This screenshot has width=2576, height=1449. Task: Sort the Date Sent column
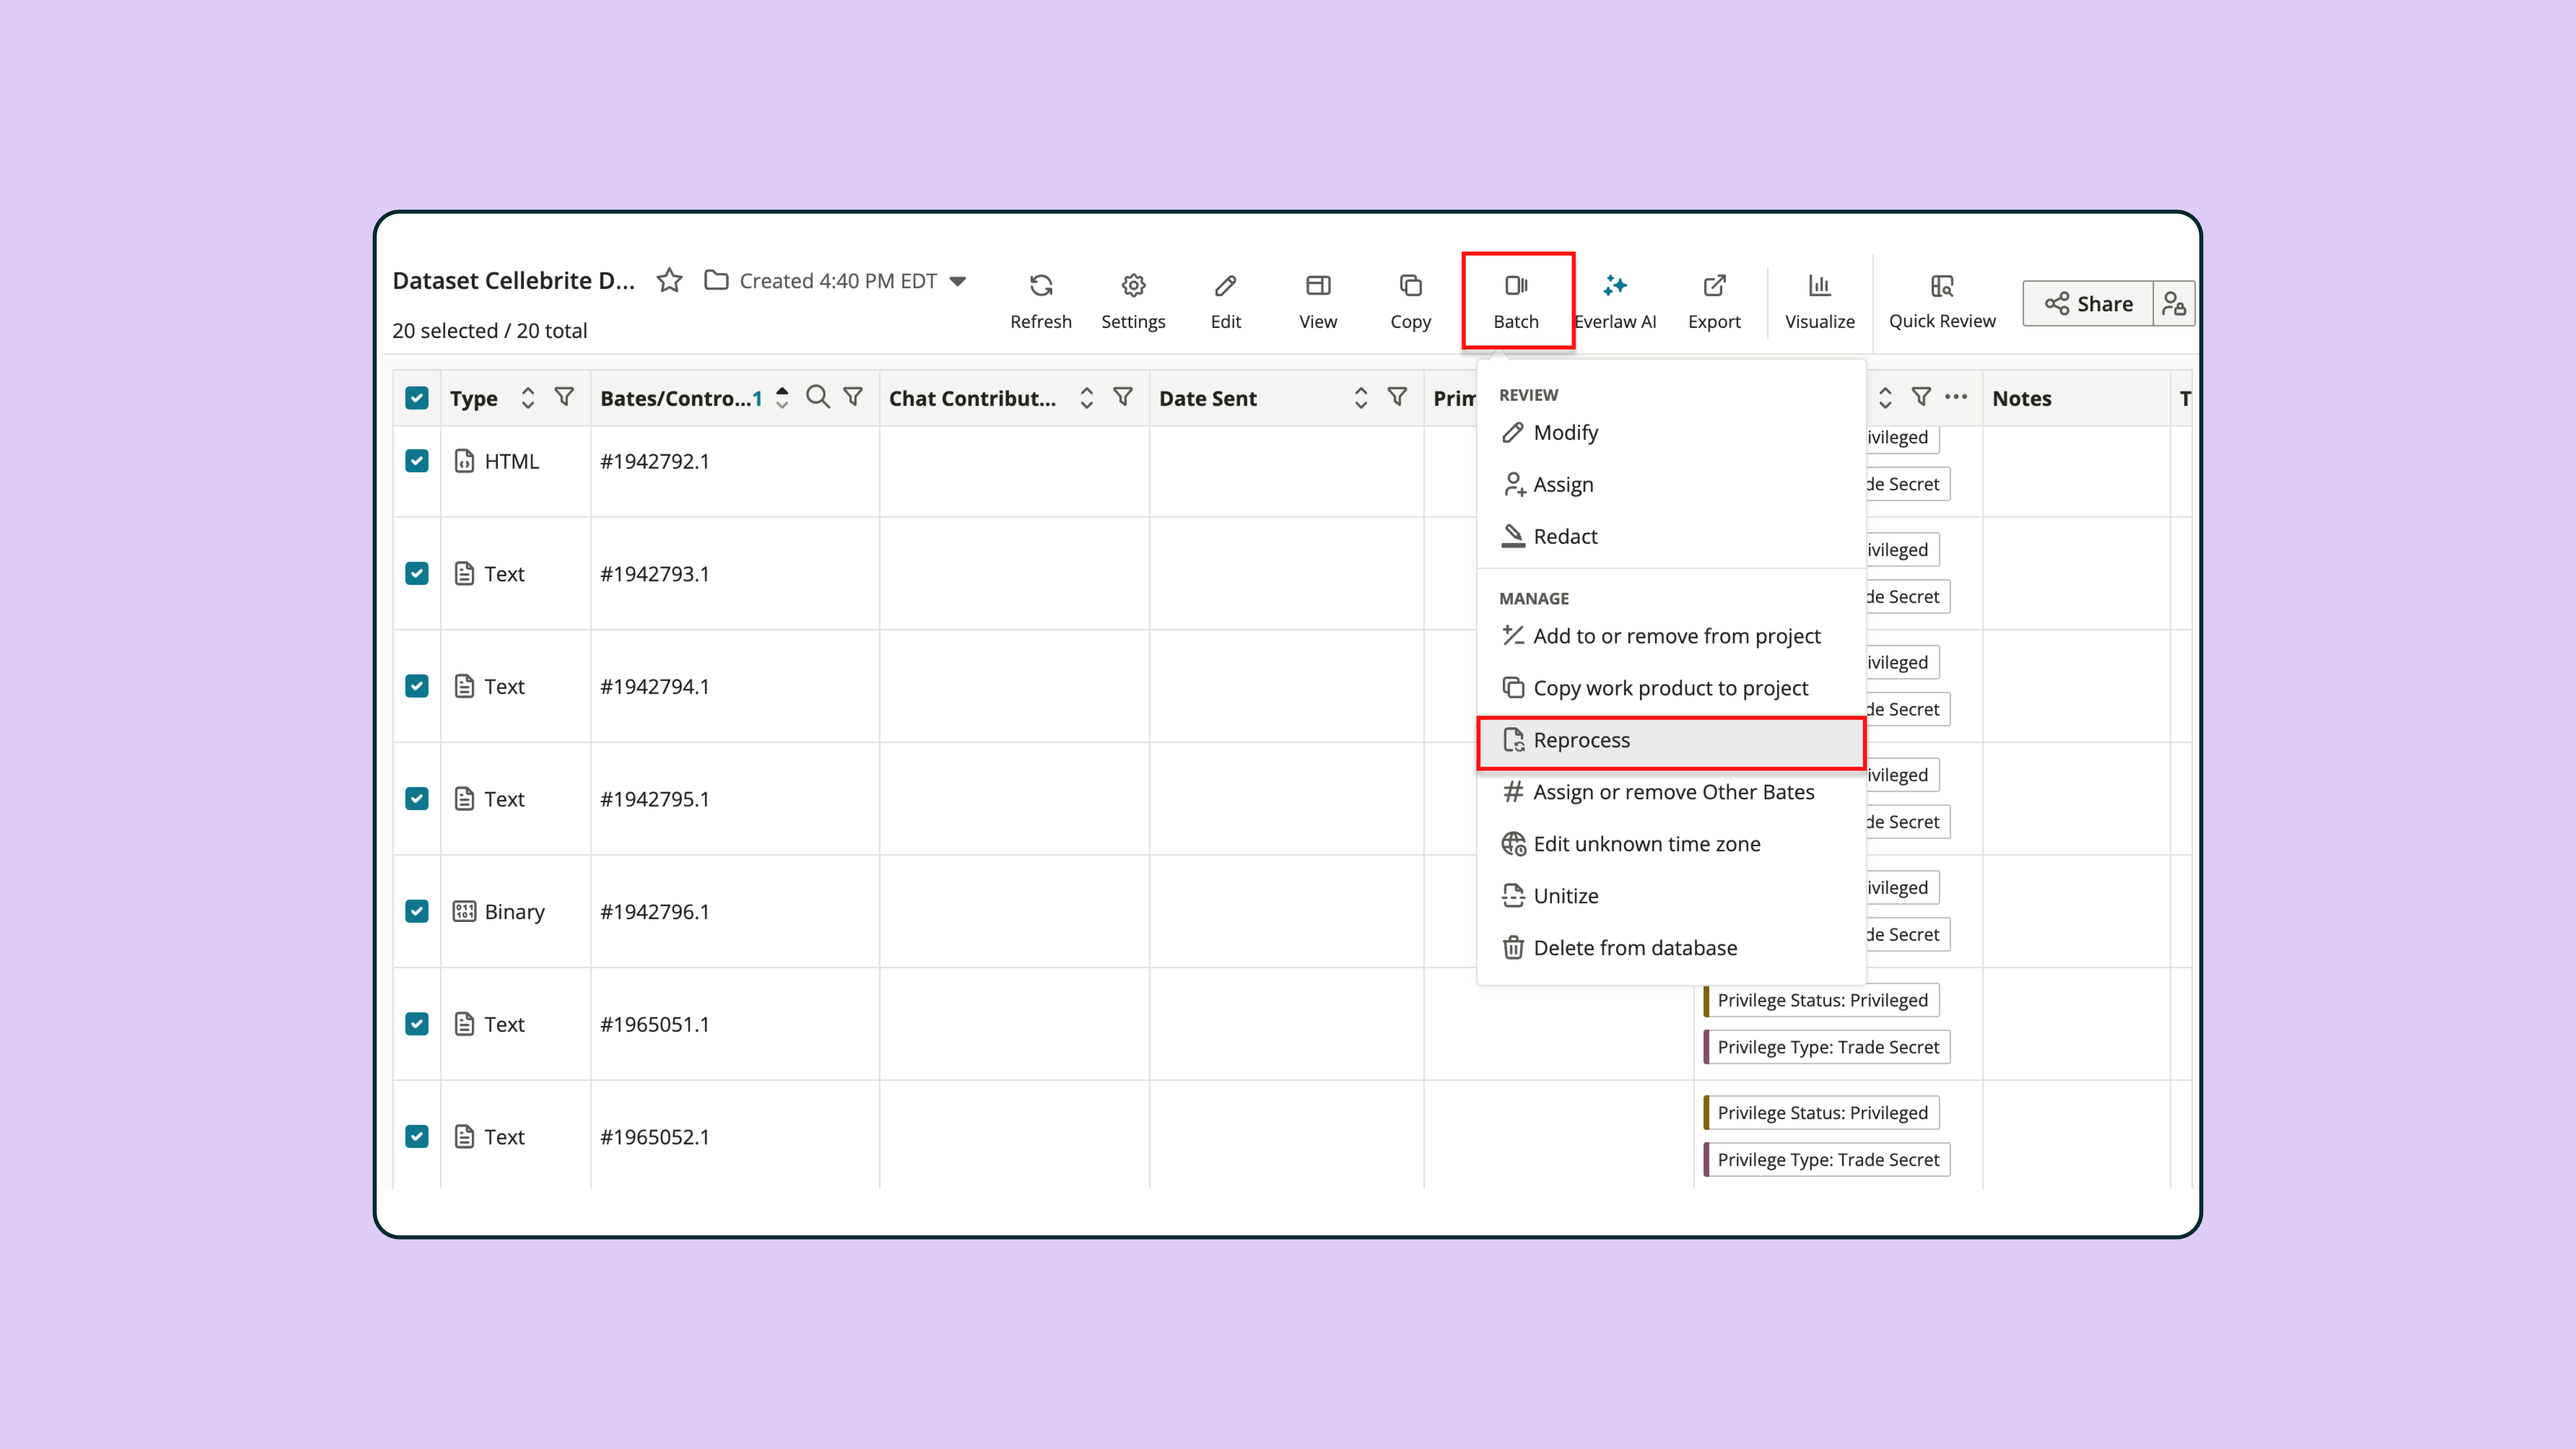pyautogui.click(x=1360, y=398)
